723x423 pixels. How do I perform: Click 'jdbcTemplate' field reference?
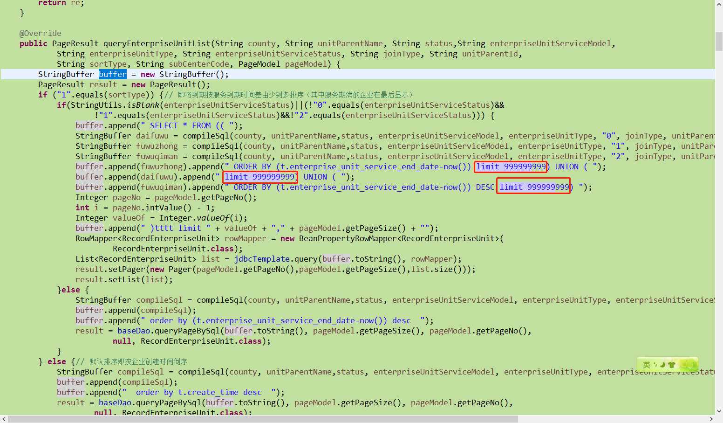click(x=262, y=259)
